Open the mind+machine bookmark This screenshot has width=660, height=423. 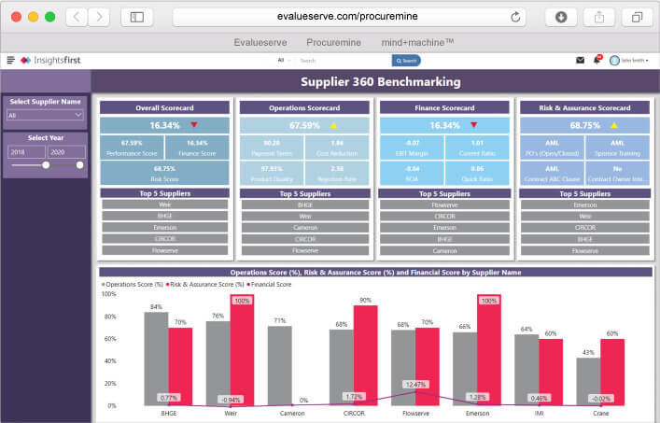point(417,43)
